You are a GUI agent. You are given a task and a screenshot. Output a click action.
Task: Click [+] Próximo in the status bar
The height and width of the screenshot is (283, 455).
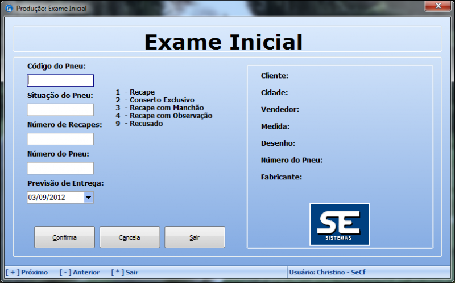pyautogui.click(x=27, y=272)
